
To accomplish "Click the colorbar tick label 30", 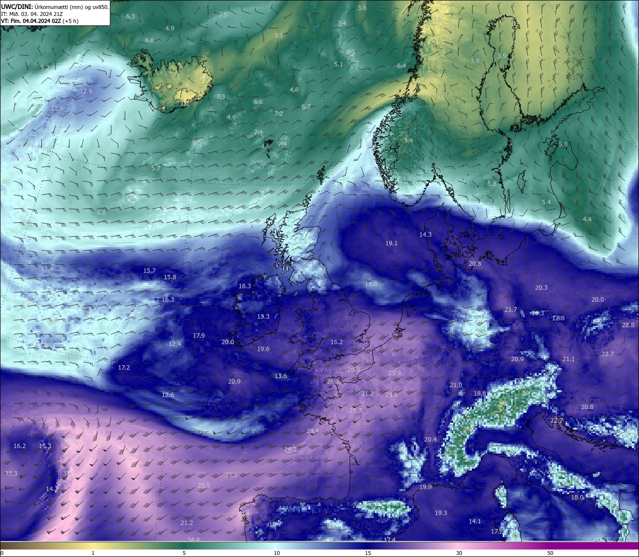I will tap(459, 553).
